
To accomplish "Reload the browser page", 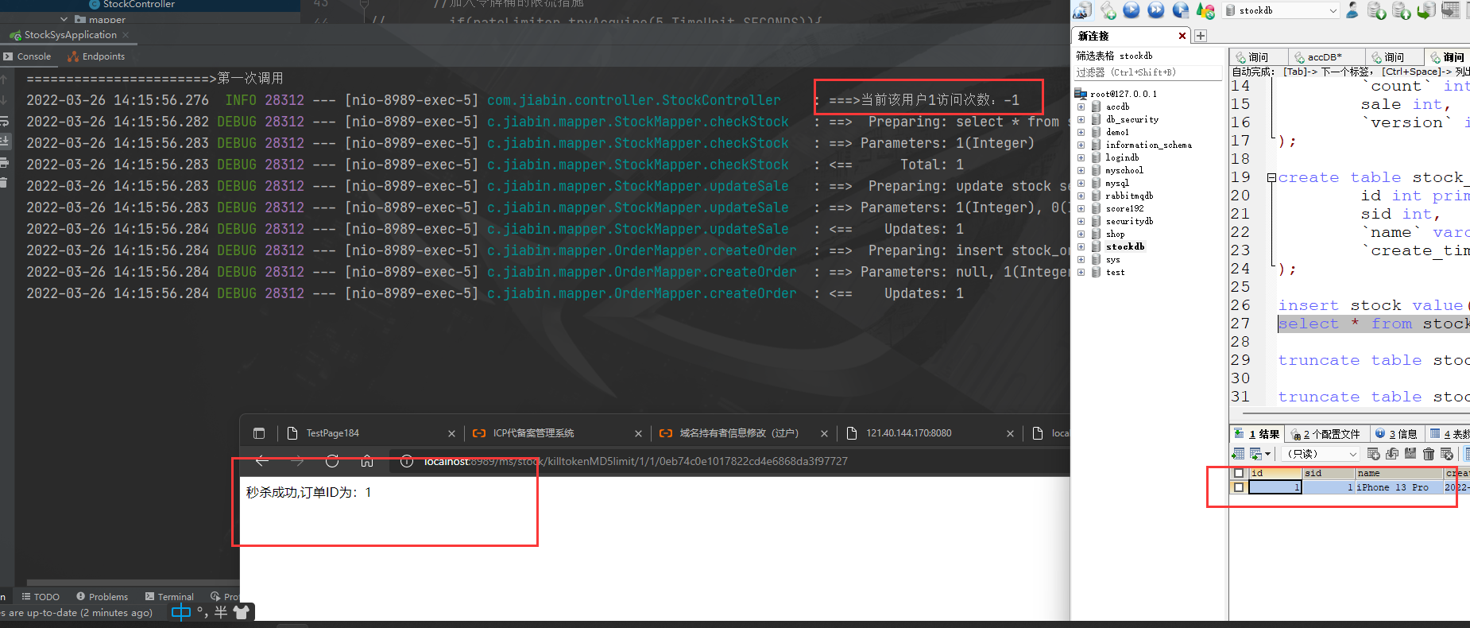I will point(332,461).
